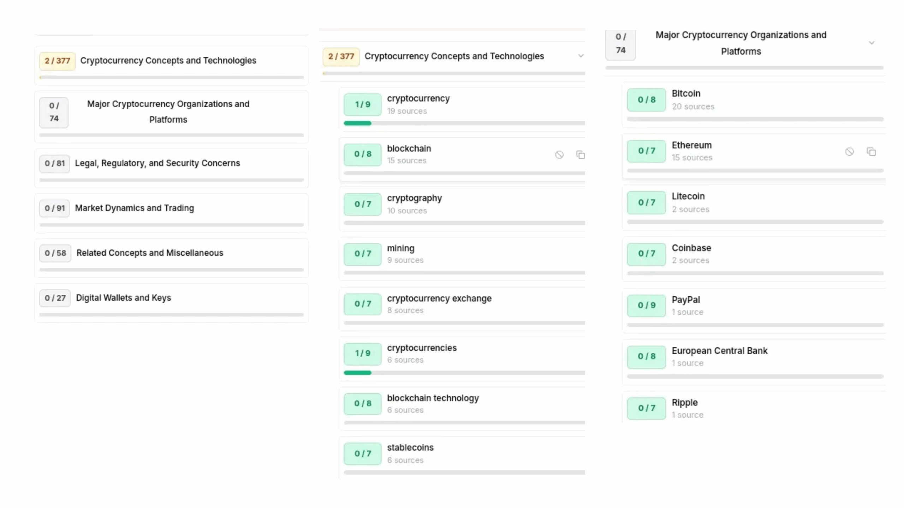Click the 0/9 badge beside PayPal

point(646,306)
